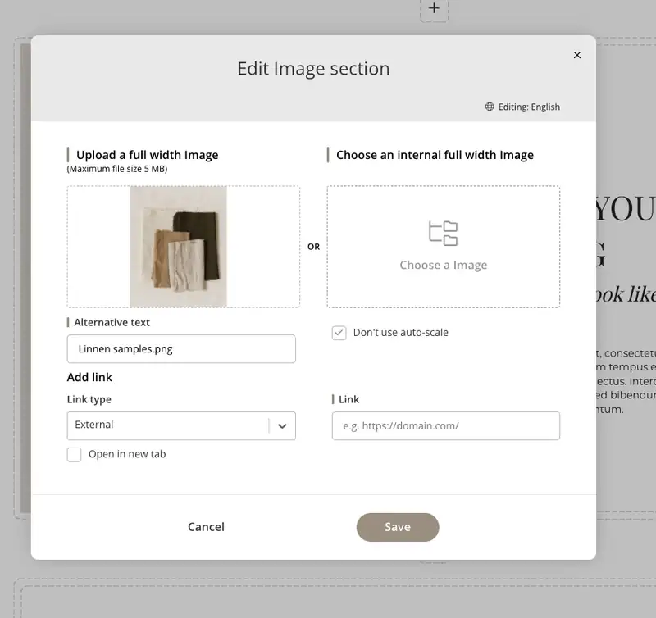656x618 pixels.
Task: Enable the Open in new tab checkbox
Action: point(74,455)
